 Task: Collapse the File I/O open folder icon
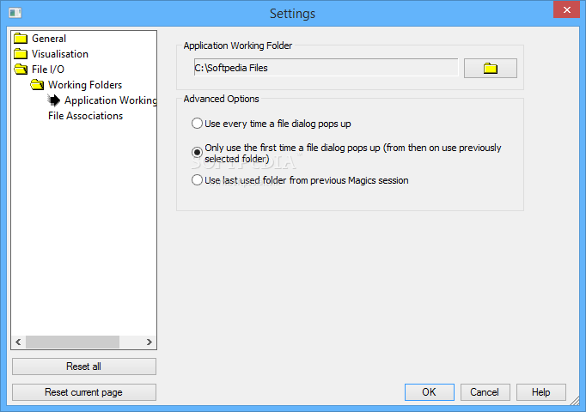point(21,70)
